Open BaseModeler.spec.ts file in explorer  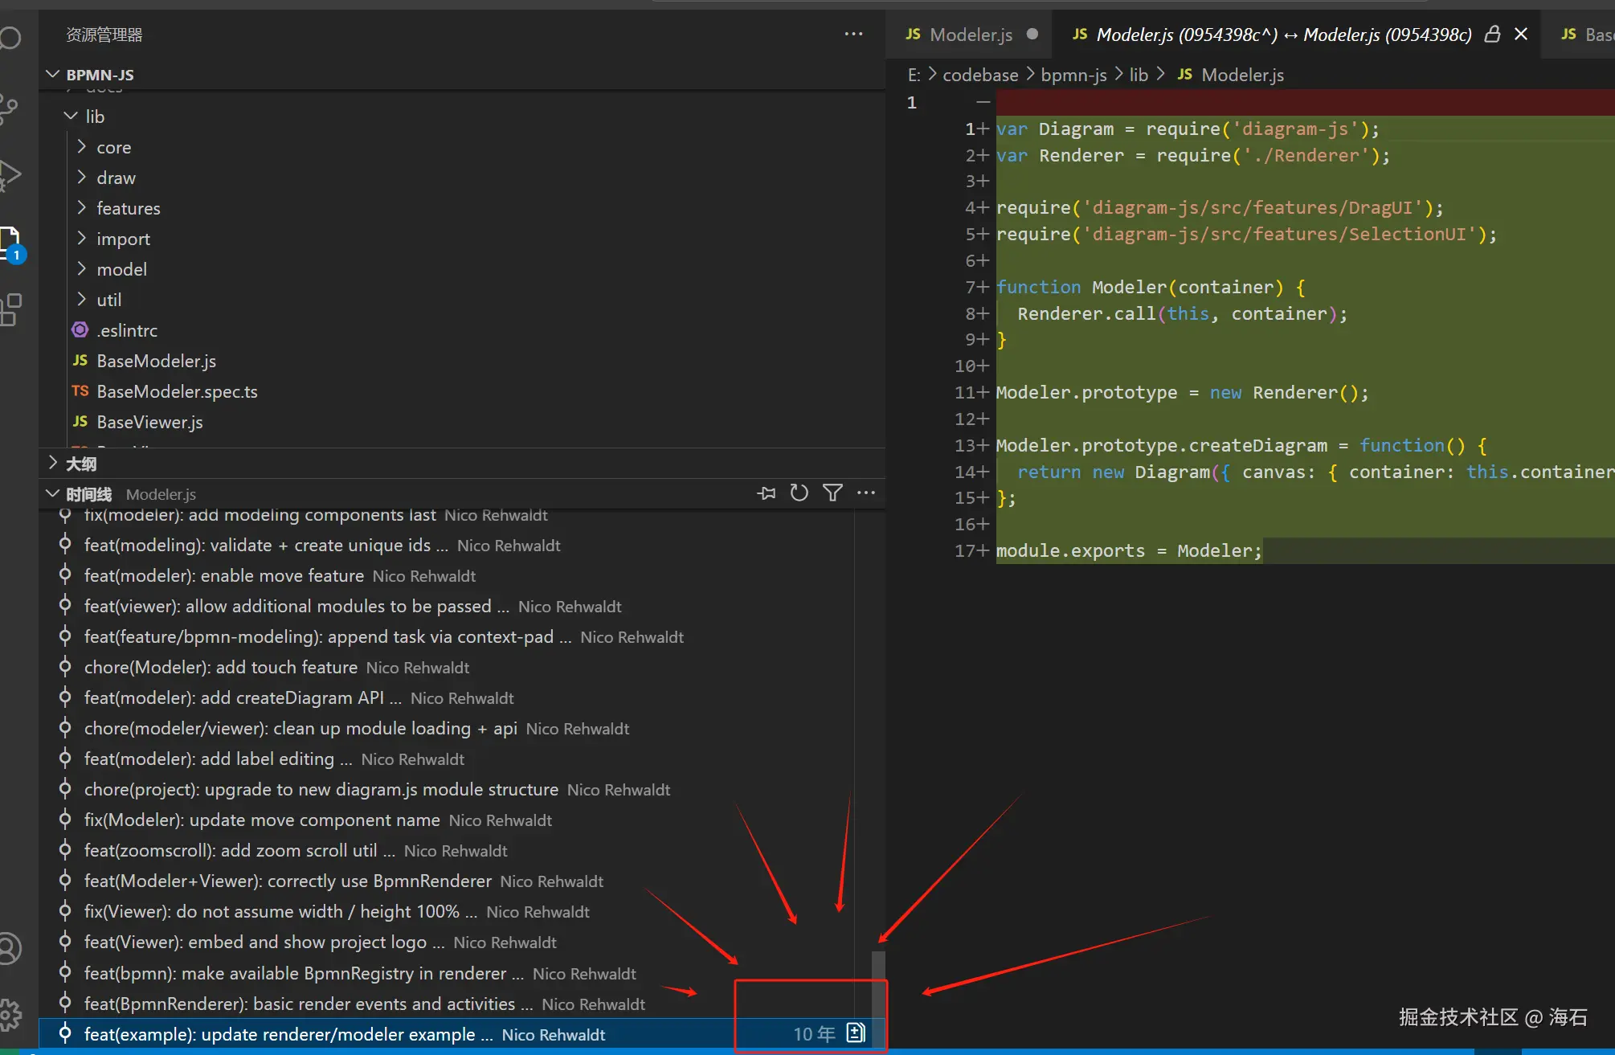[177, 391]
